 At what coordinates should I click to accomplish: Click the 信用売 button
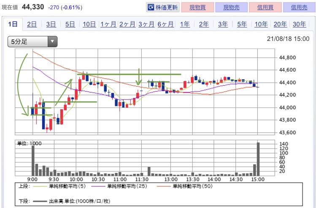299,8
